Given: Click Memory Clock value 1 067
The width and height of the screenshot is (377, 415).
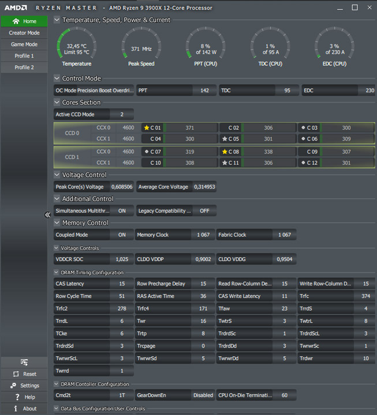Looking at the screenshot, I should [203, 235].
